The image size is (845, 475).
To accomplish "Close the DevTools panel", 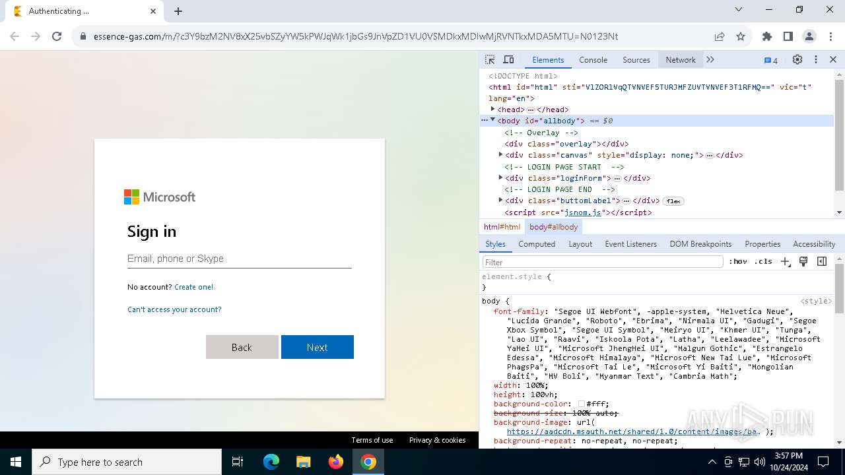I will click(833, 59).
